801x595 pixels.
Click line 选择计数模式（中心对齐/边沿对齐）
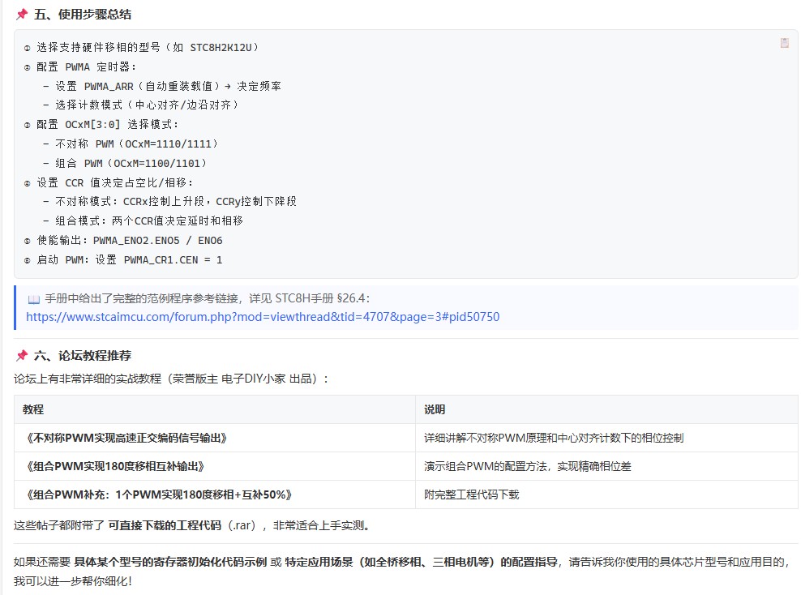tap(141, 105)
